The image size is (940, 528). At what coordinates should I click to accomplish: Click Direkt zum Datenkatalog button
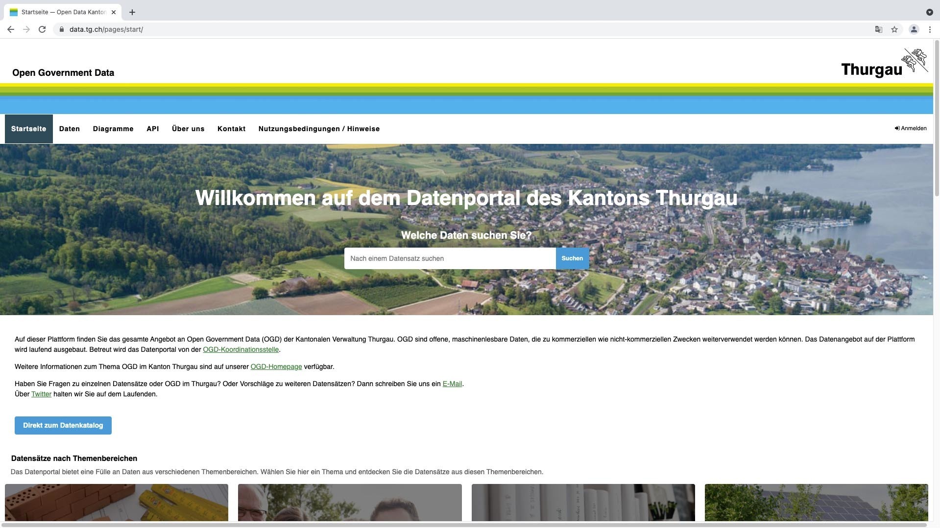point(63,425)
